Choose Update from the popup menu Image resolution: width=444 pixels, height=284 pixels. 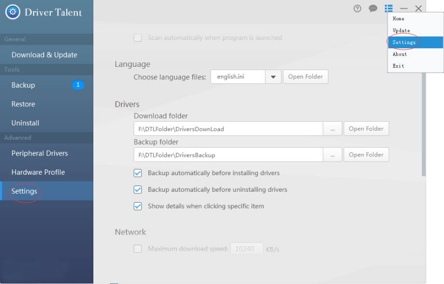click(415, 31)
